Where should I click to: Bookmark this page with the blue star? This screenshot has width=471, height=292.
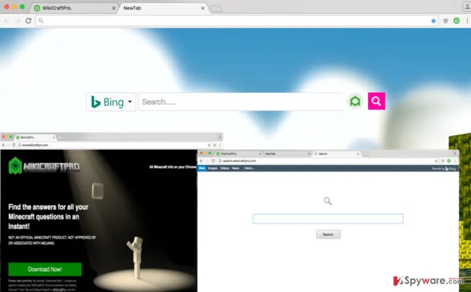[x=433, y=21]
